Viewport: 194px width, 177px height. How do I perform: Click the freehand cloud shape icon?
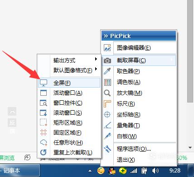[x=44, y=143]
